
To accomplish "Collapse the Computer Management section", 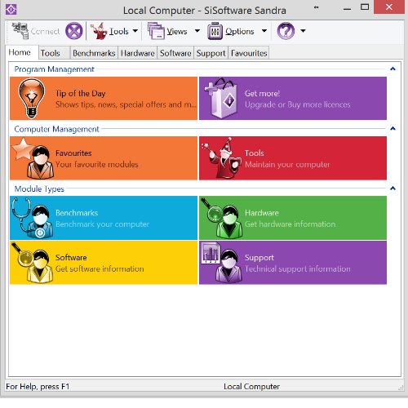I will pos(392,128).
